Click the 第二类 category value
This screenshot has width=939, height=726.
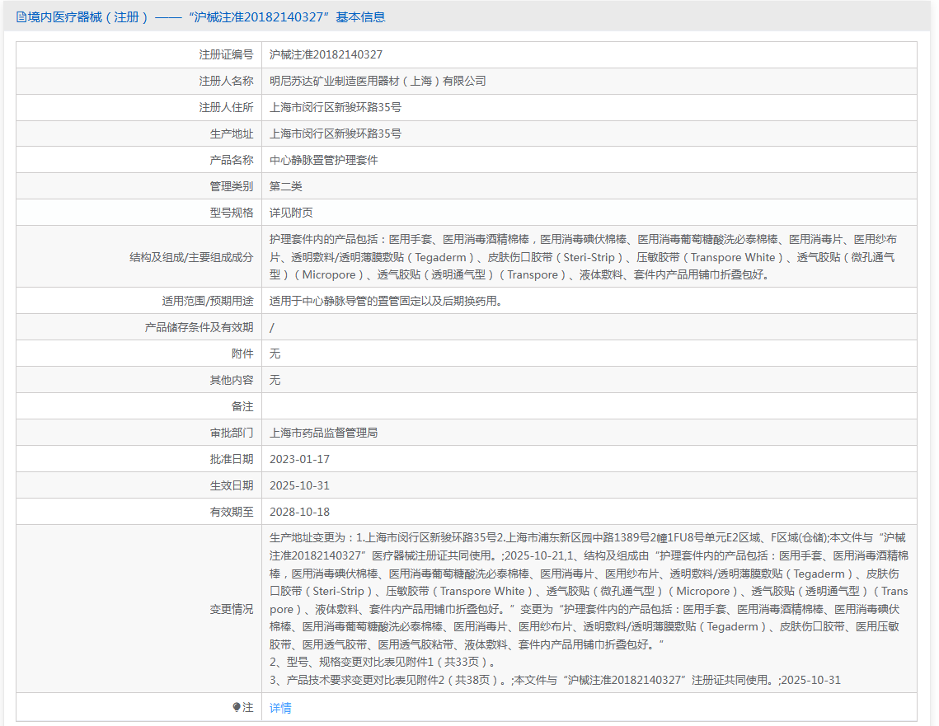pyautogui.click(x=285, y=186)
